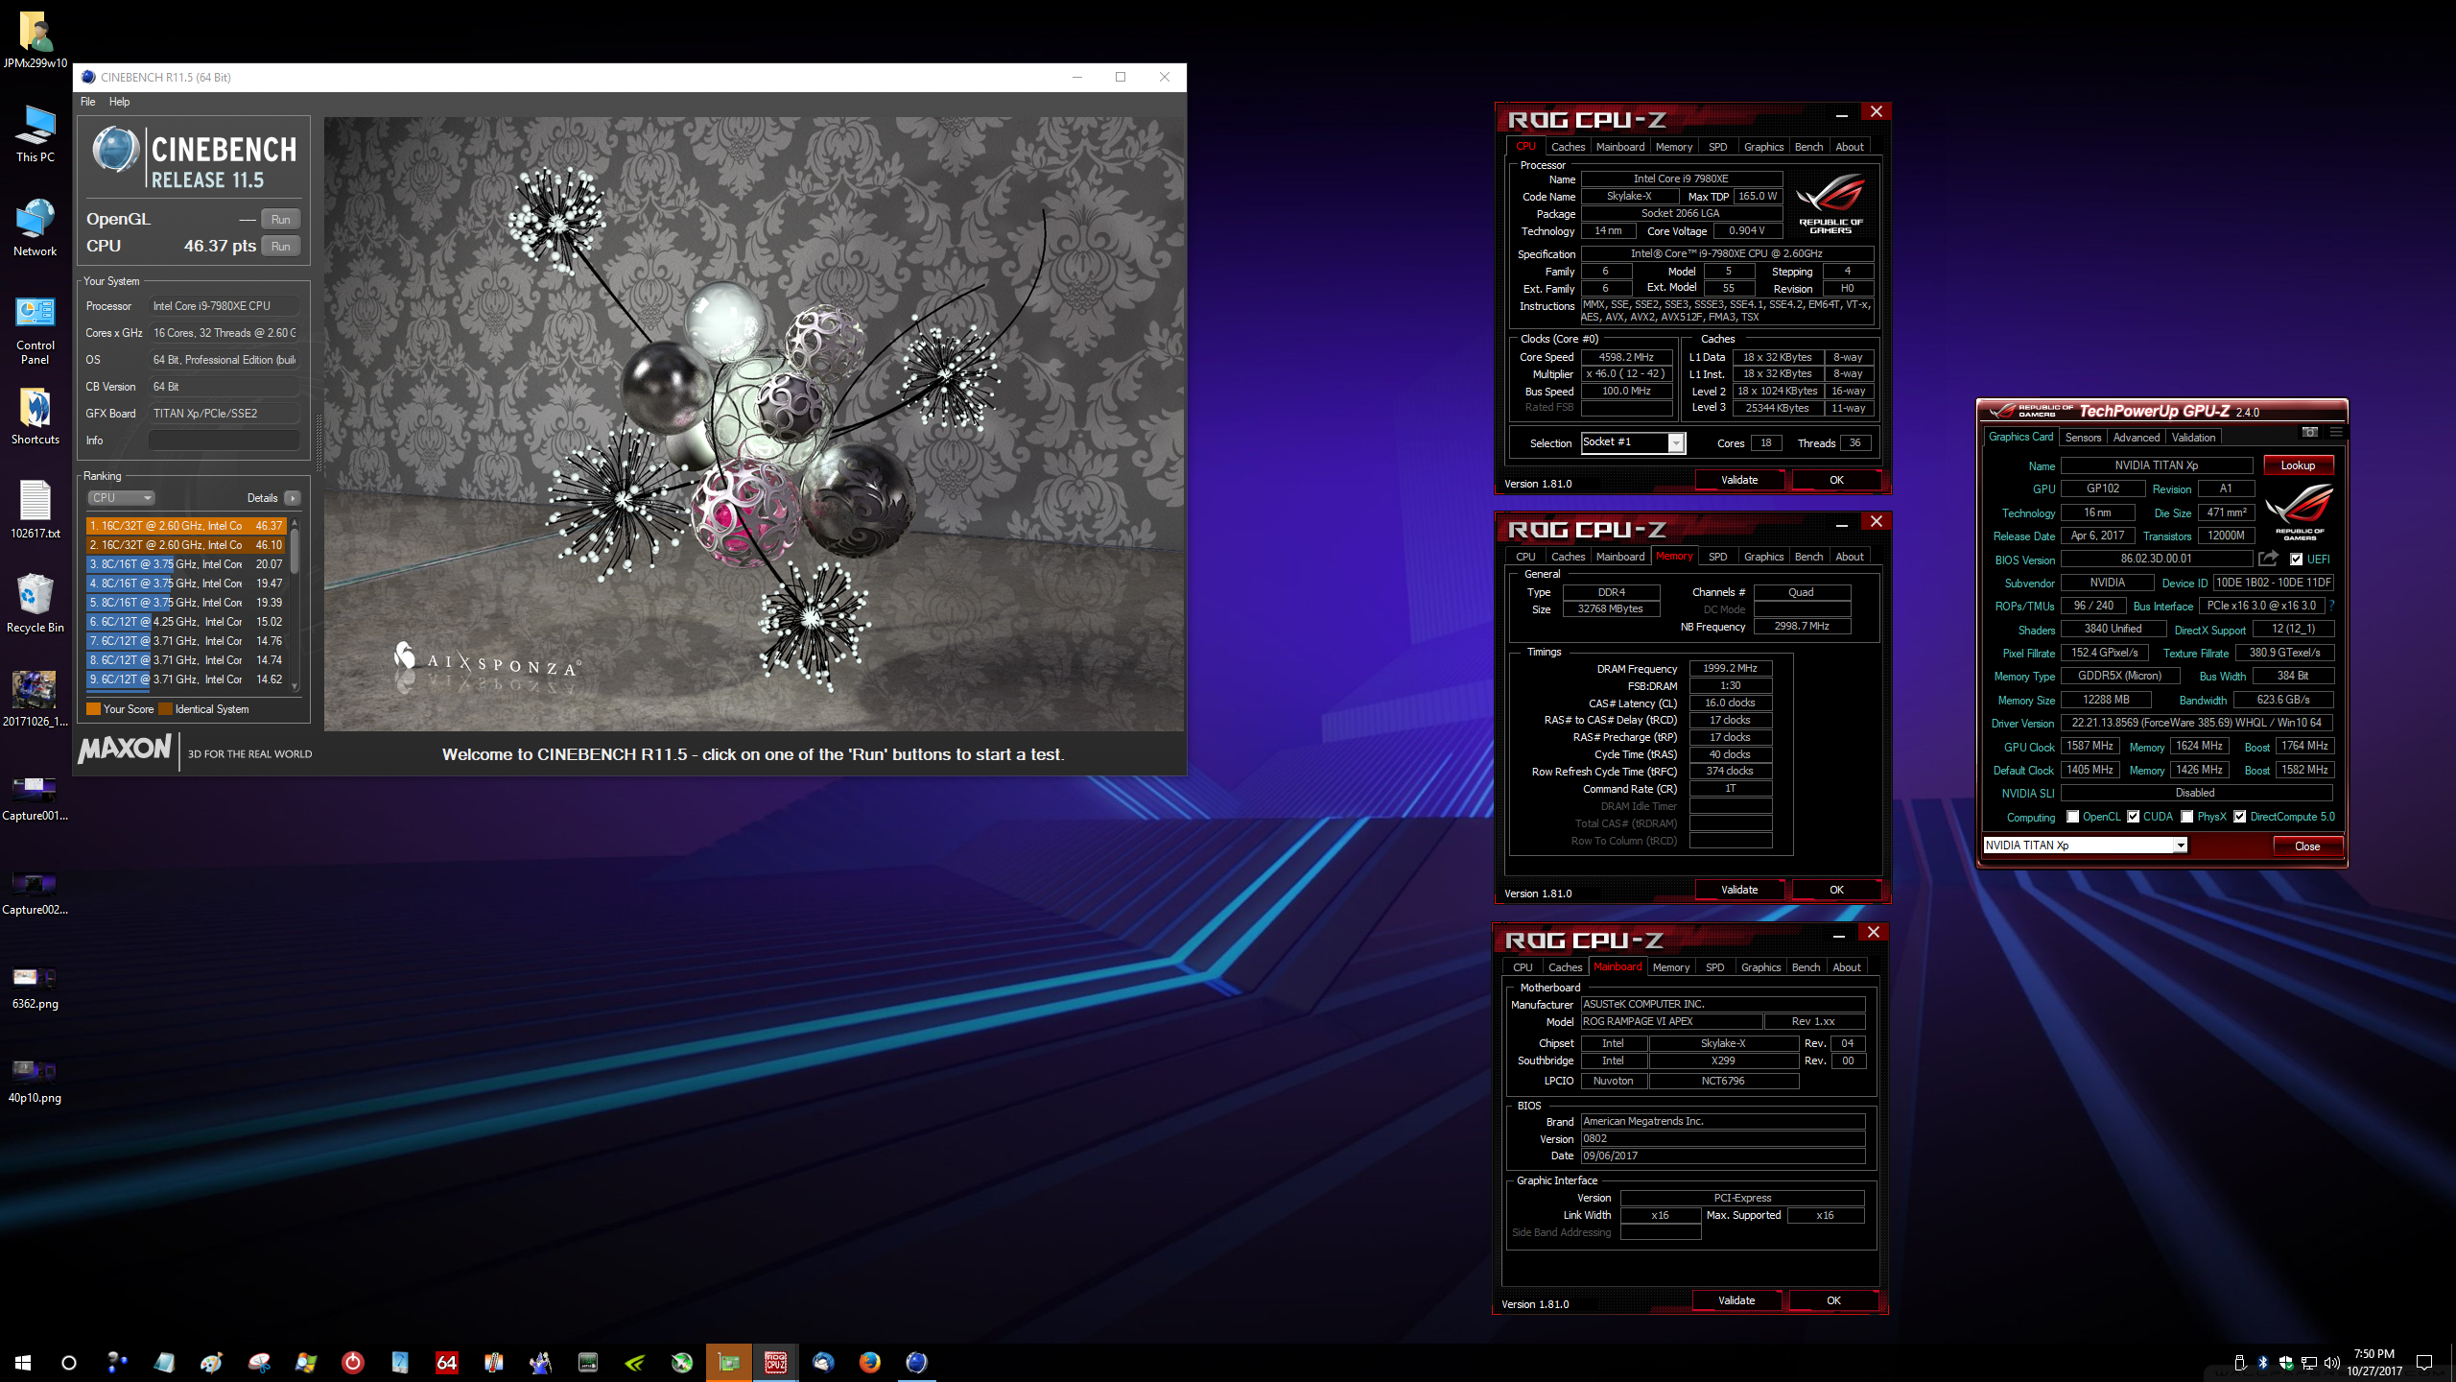
Task: Click the Lookup button in GPU-Z
Action: pos(2298,465)
